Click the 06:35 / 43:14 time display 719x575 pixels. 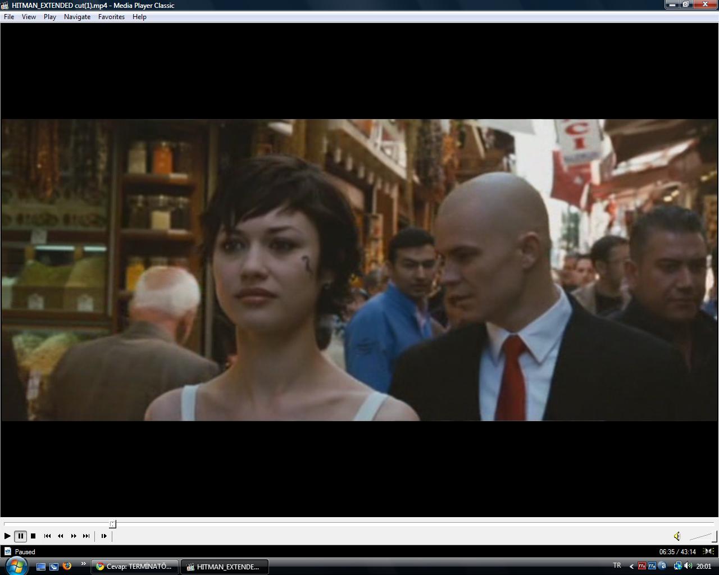[x=677, y=552]
